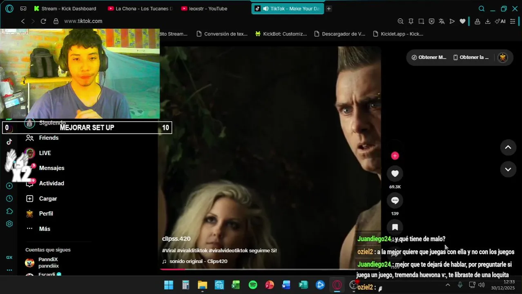522x294 pixels.
Task: Click Obtener M... button
Action: (429, 58)
